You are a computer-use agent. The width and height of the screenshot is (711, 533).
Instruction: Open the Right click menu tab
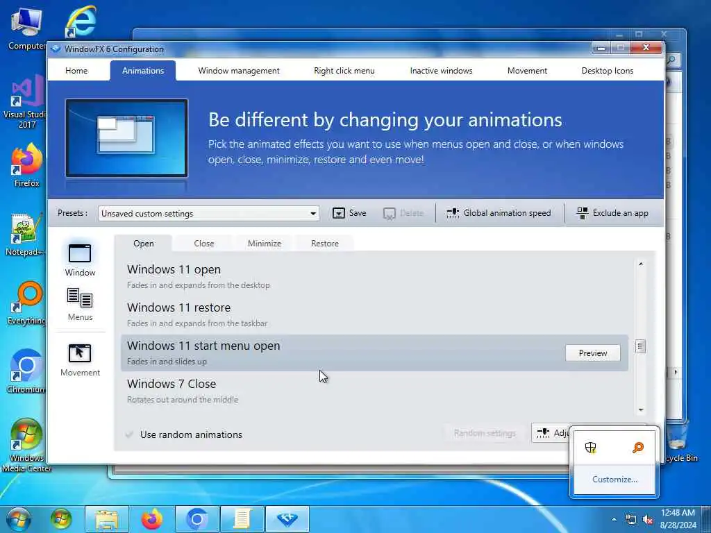coord(344,71)
